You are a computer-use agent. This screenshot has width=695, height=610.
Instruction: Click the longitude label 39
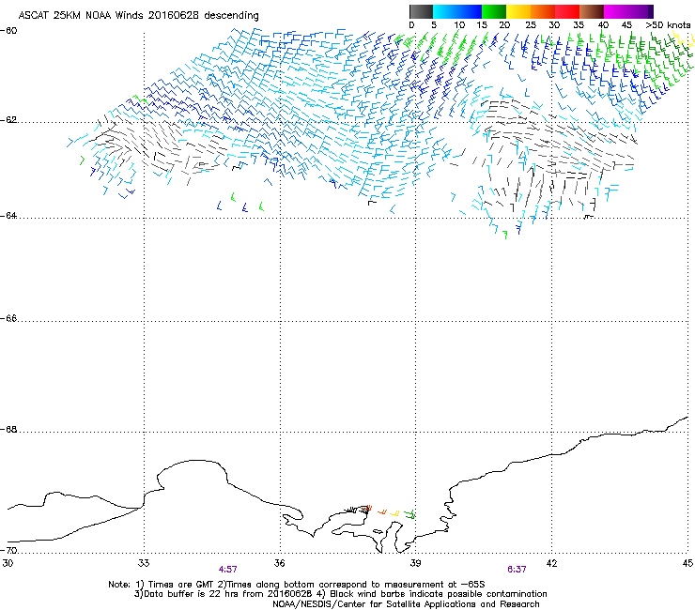[415, 563]
